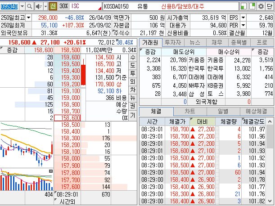Select highlighted current price 158,600
Viewport: 275px width, 206px height.
[68, 118]
